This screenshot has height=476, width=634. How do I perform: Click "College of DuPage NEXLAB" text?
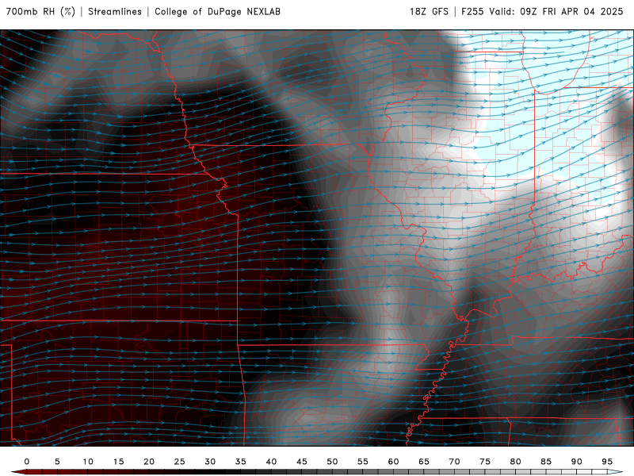coord(217,12)
